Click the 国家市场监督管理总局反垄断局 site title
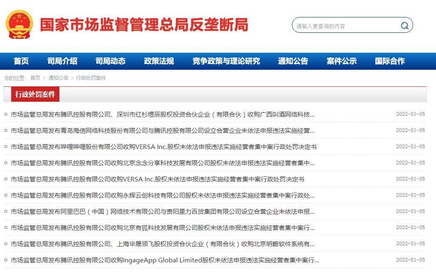Viewport: 436px width, 274px height. pos(144,25)
